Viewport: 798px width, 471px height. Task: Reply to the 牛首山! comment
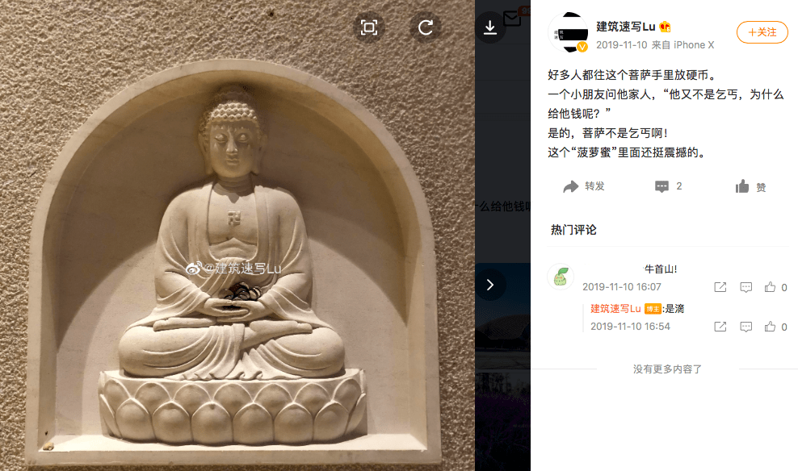(746, 287)
